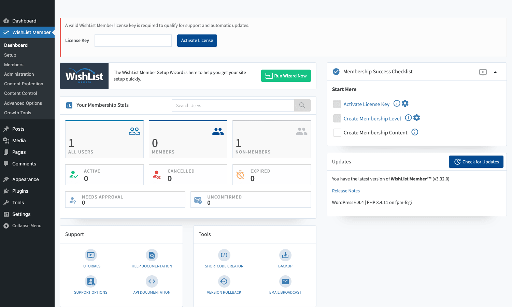
Task: Click the Active status icon
Action: (74, 175)
